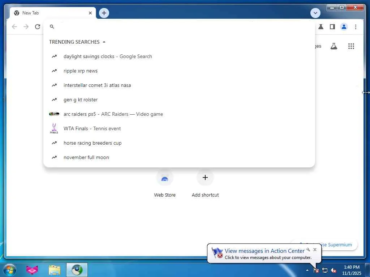The height and width of the screenshot is (277, 370).
Task: Open the Web Store shortcut
Action: click(165, 184)
